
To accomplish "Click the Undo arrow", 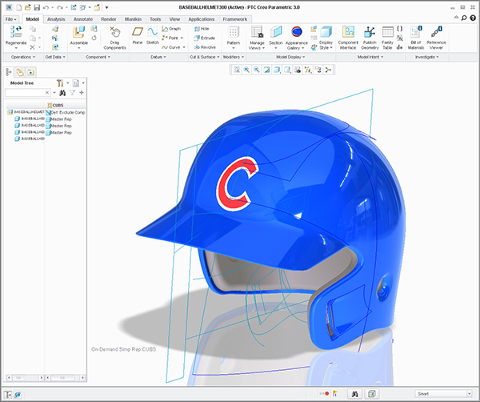I will [46, 7].
